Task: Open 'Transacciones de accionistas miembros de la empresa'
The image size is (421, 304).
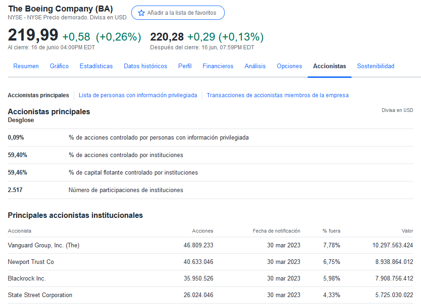Action: (x=278, y=95)
